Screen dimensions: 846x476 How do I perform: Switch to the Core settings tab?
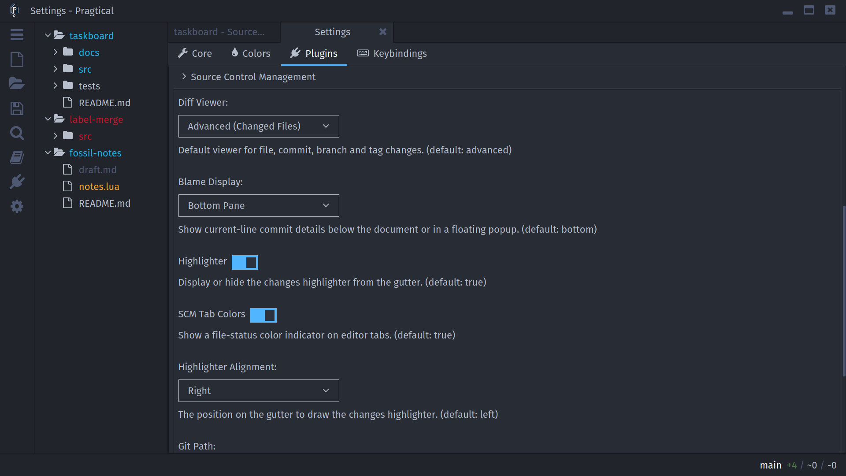(x=195, y=53)
